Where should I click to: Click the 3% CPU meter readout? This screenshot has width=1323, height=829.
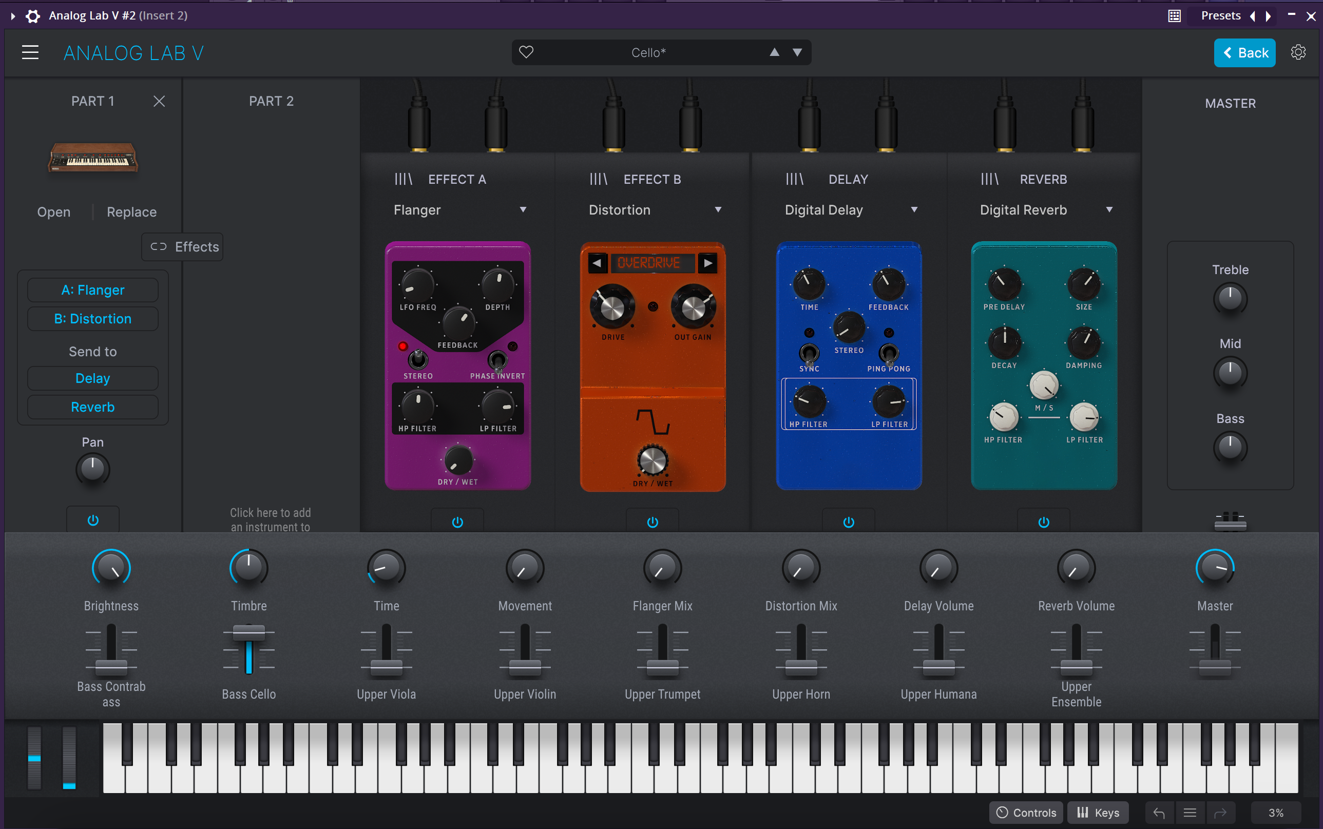[1275, 813]
